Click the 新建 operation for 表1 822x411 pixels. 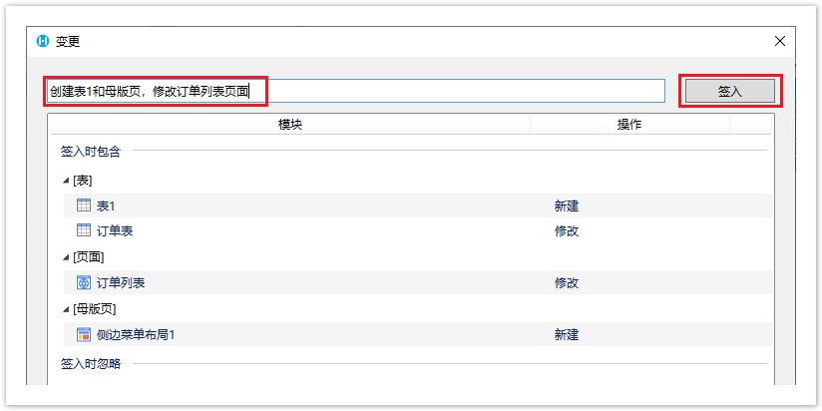(567, 205)
